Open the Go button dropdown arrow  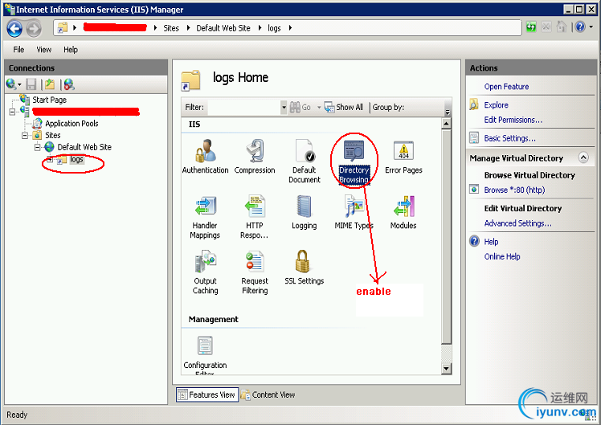coord(318,108)
